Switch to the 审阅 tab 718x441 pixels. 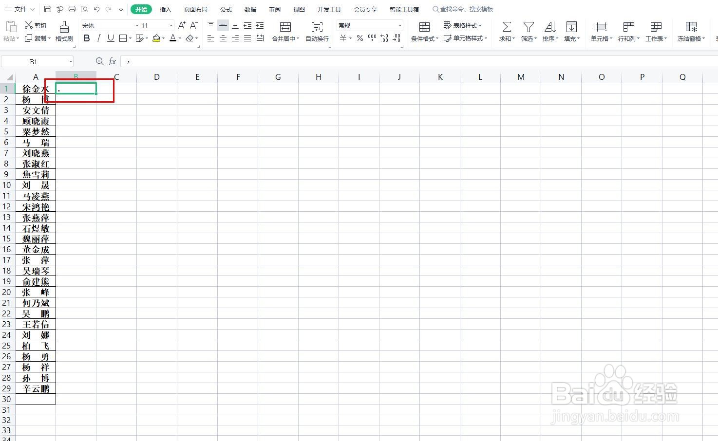pyautogui.click(x=275, y=9)
